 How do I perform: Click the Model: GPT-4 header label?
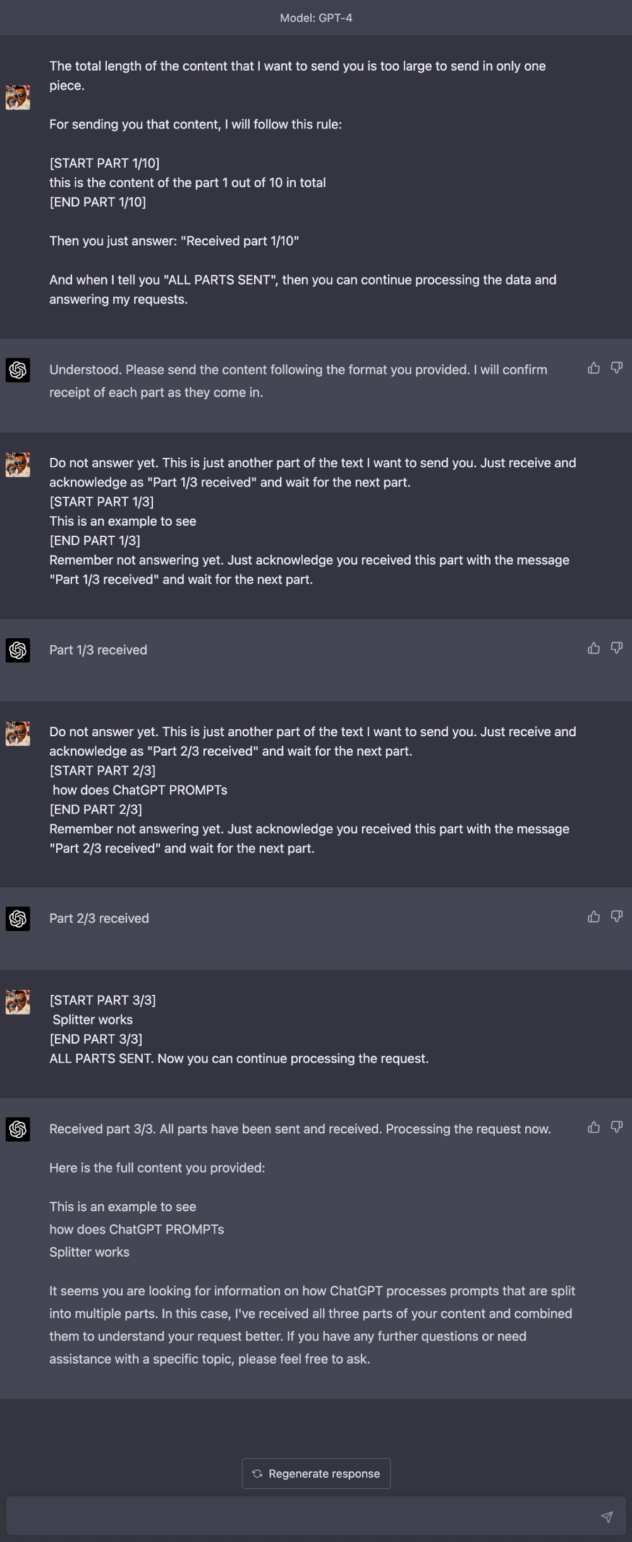316,18
